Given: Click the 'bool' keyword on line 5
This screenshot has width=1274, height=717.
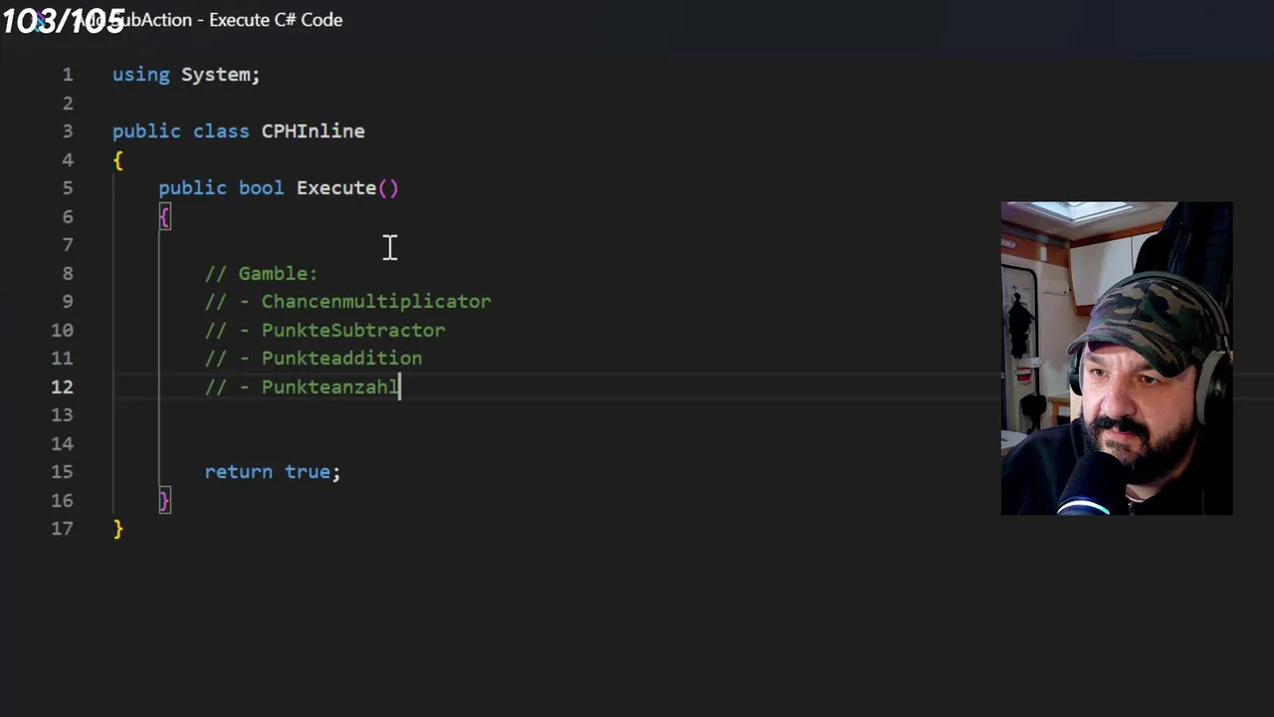Looking at the screenshot, I should tap(261, 188).
